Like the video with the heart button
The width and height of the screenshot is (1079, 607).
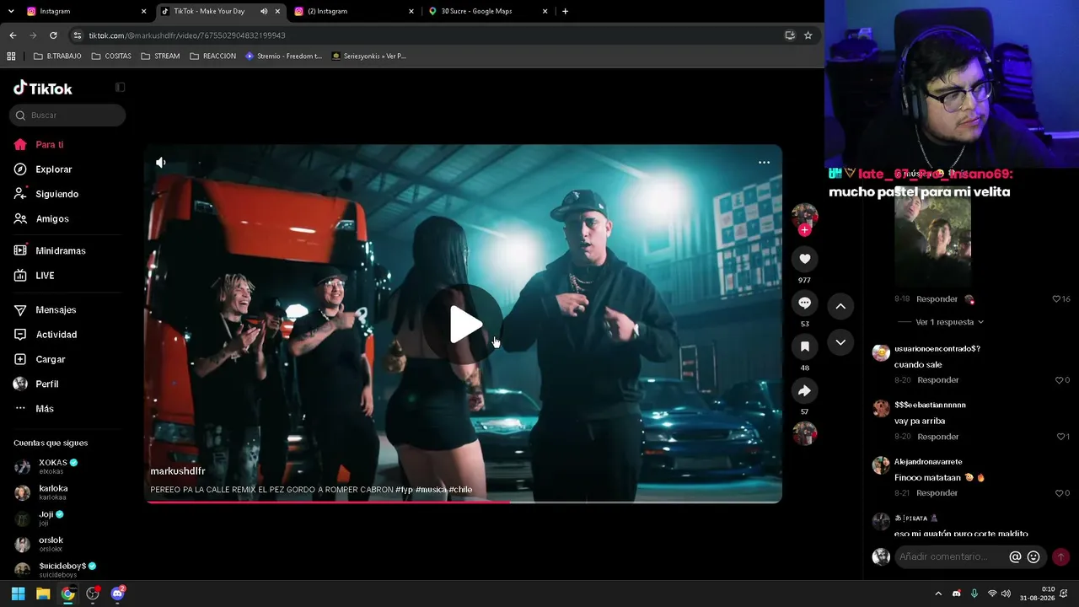(804, 259)
